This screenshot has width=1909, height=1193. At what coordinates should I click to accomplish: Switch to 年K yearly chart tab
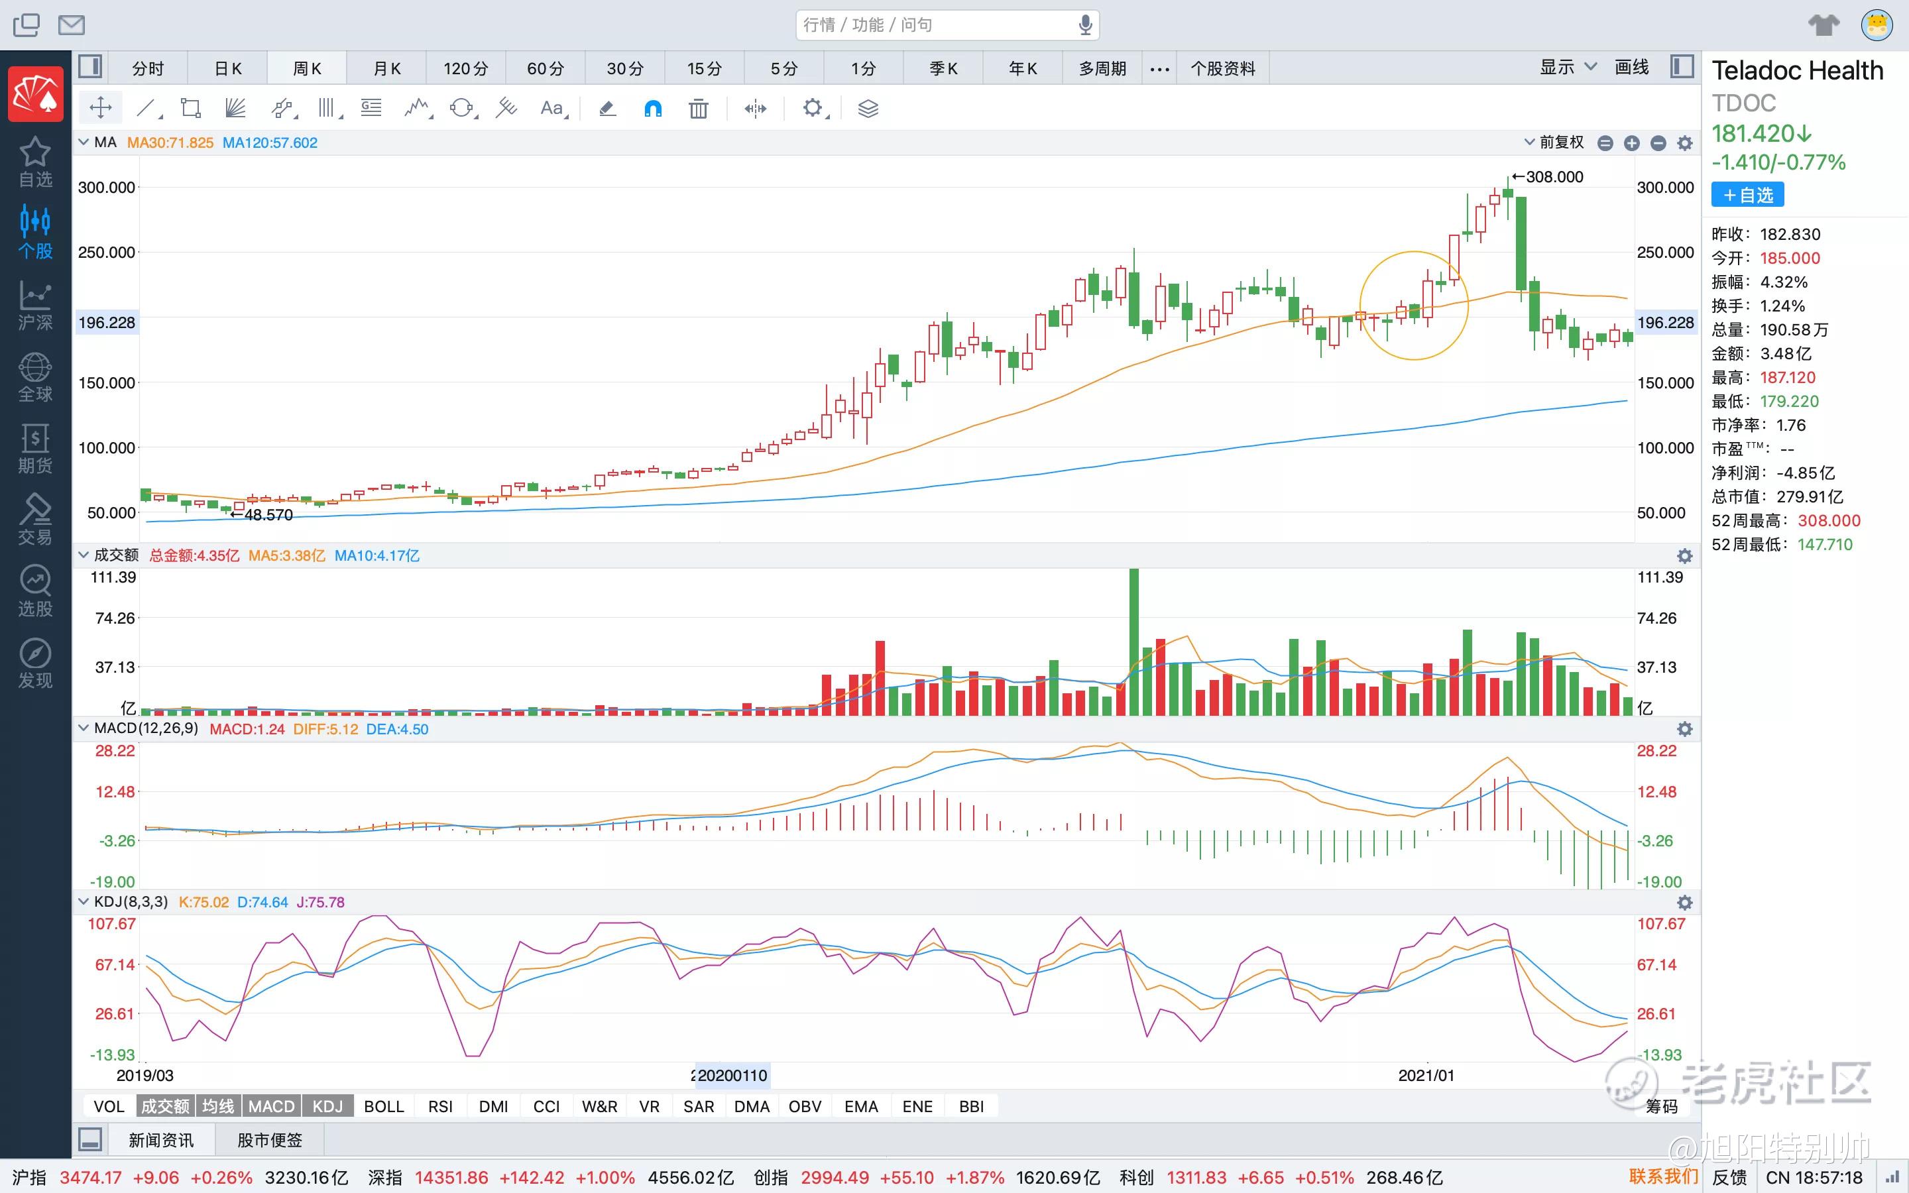pyautogui.click(x=1023, y=69)
